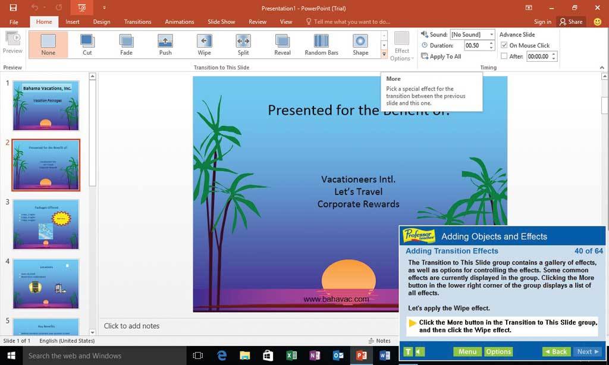Expand the More transitions gallery button
The width and height of the screenshot is (609, 365).
384,55
